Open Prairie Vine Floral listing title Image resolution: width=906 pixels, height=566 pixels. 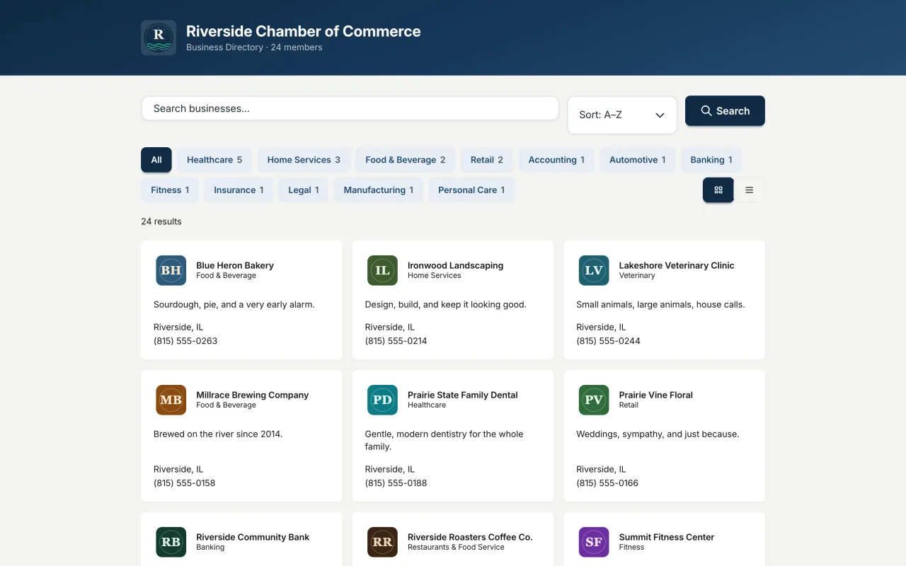pos(656,395)
